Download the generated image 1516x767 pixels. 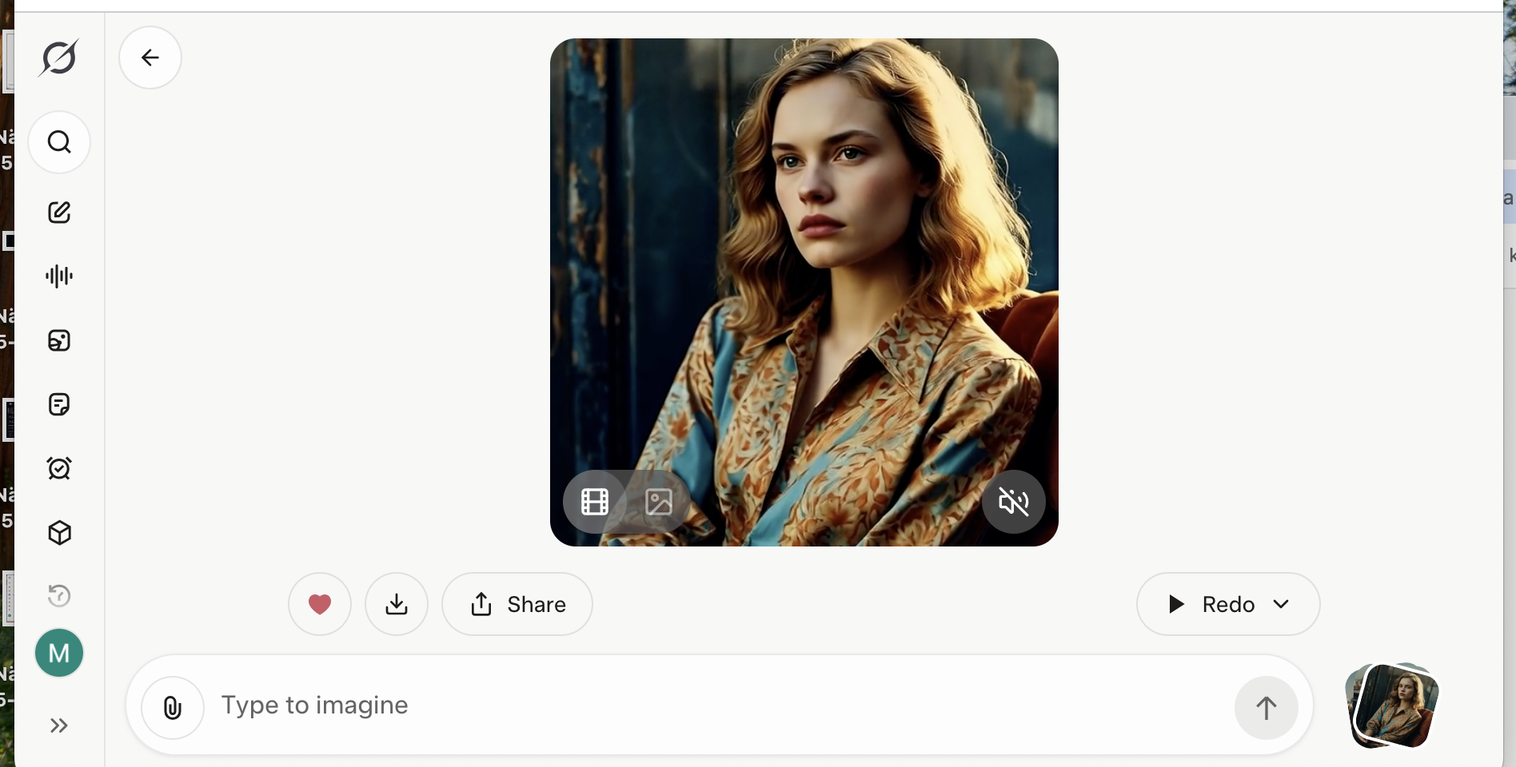coord(397,604)
